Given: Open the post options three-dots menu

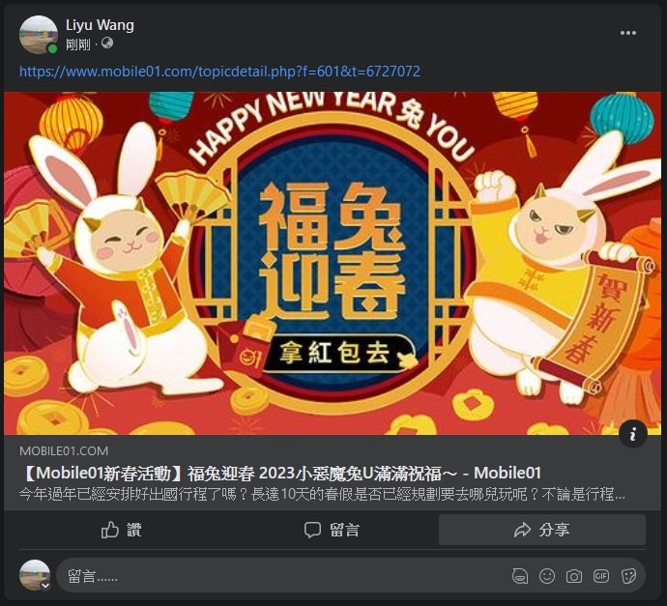Looking at the screenshot, I should [628, 33].
